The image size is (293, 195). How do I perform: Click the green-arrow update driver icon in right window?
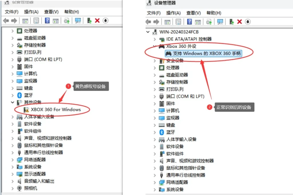[231, 22]
